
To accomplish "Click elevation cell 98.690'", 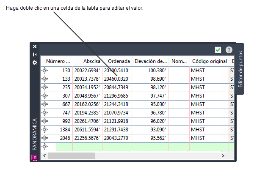I will (150, 79).
